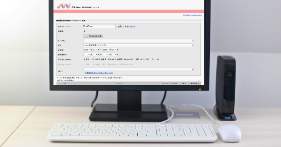281x147 pixels.
Task: Click the 最終更新日 column header in results table
Action: coord(194,83)
